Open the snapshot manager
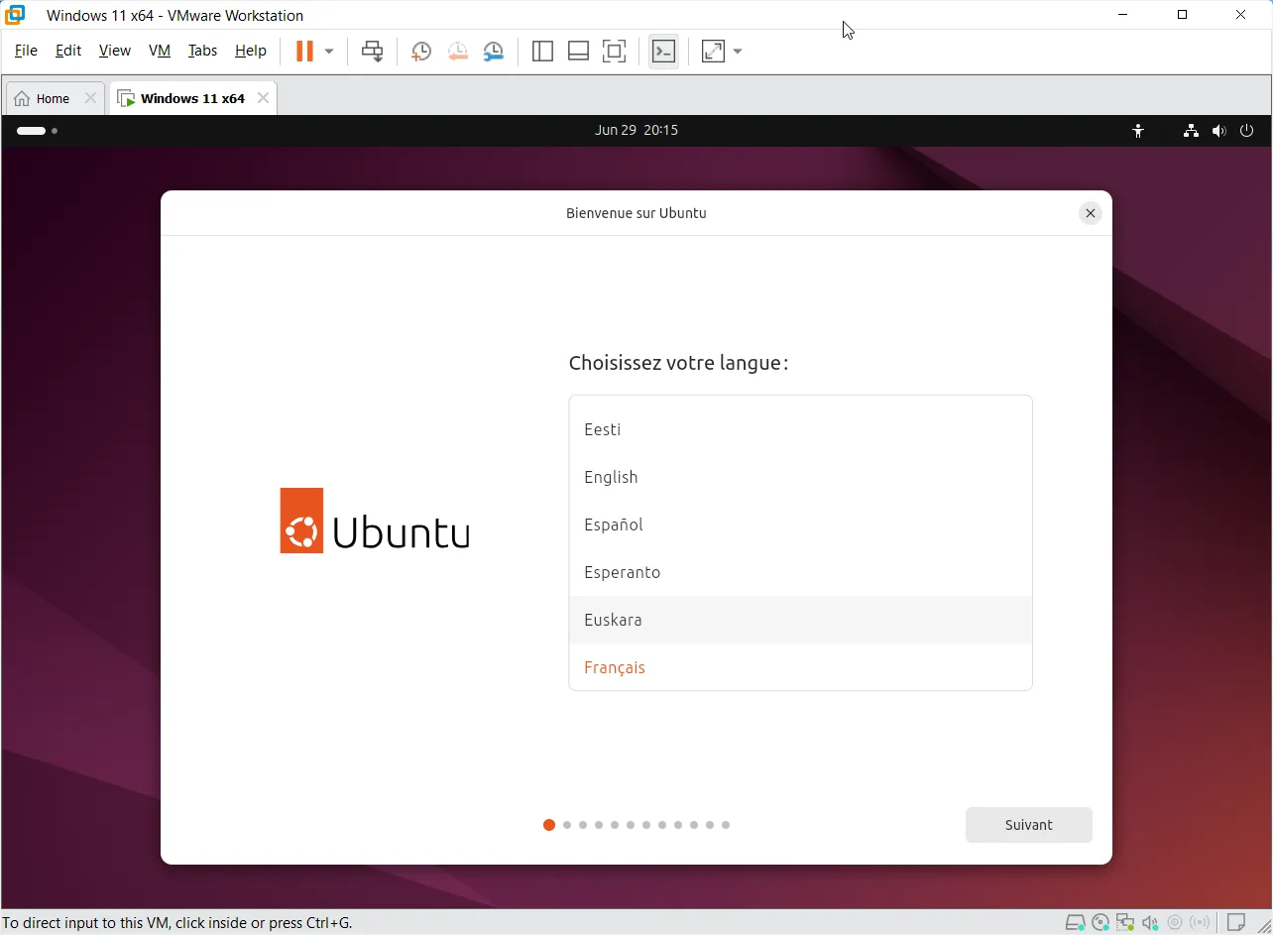Viewport: 1273px width, 935px height. [493, 52]
